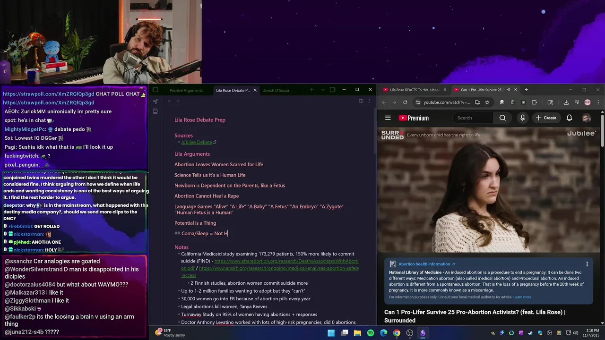Click the Obsidian ribbon stacked-cards icon
The width and height of the screenshot is (605, 340).
pyautogui.click(x=155, y=111)
